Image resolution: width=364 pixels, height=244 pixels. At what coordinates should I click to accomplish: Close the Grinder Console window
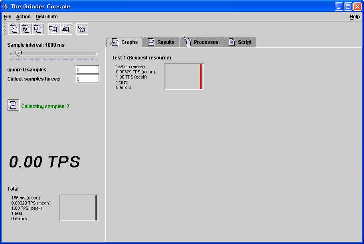coord(357,6)
